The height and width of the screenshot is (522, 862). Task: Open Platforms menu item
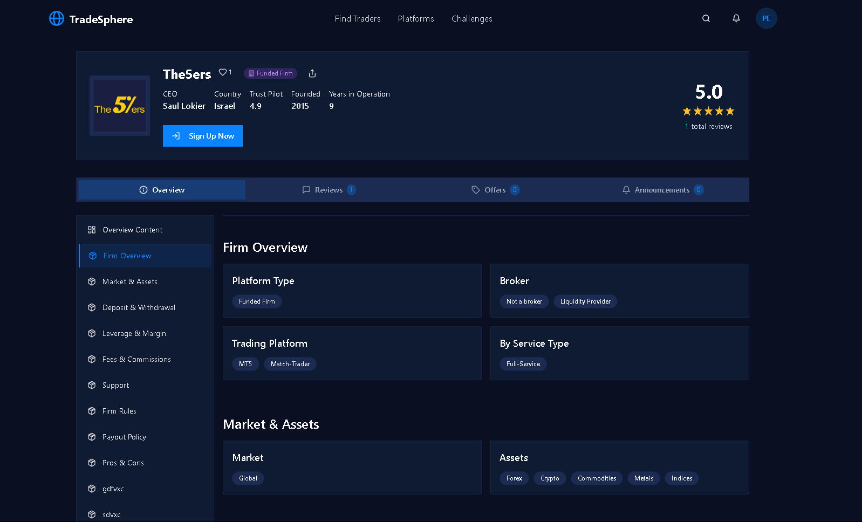pyautogui.click(x=416, y=19)
